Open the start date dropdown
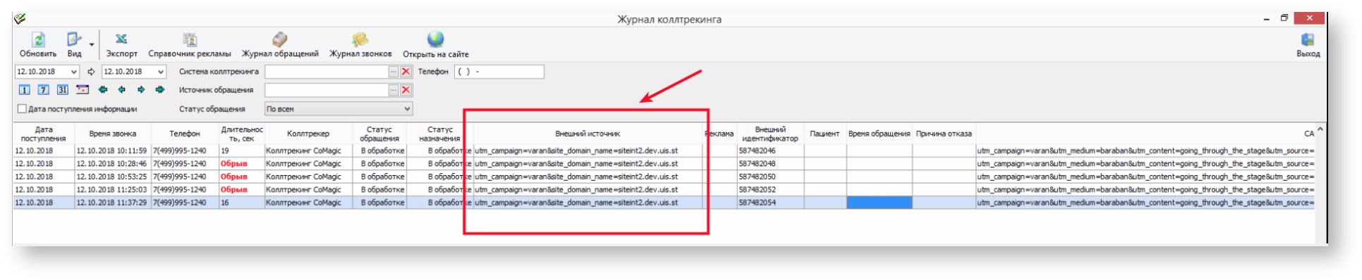The image size is (1362, 280). pyautogui.click(x=74, y=72)
